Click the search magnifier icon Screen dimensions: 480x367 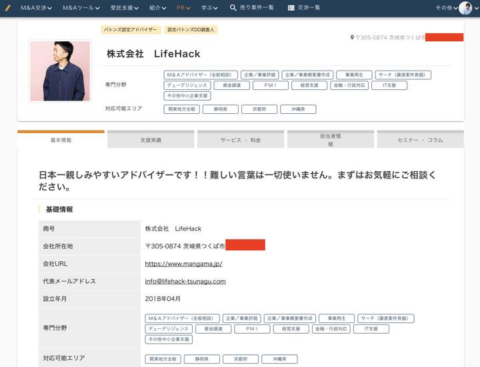(233, 8)
